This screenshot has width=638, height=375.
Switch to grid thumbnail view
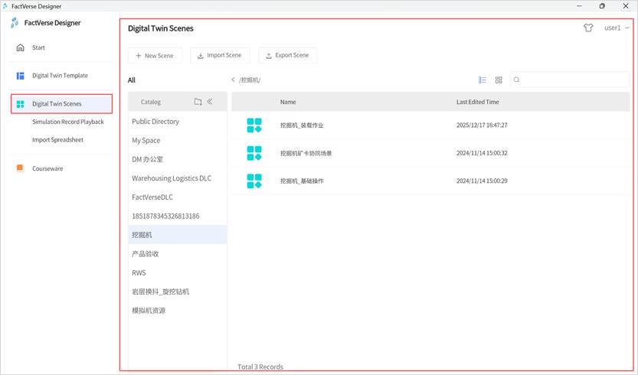499,80
